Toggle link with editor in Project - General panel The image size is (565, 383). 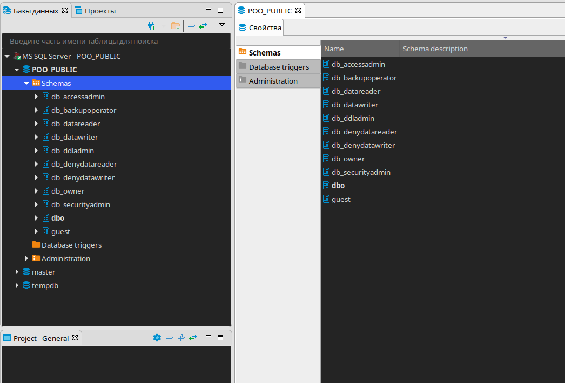(x=193, y=338)
